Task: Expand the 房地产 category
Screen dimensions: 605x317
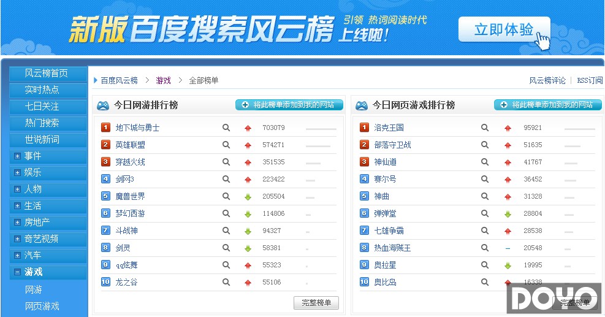Action: (17, 223)
